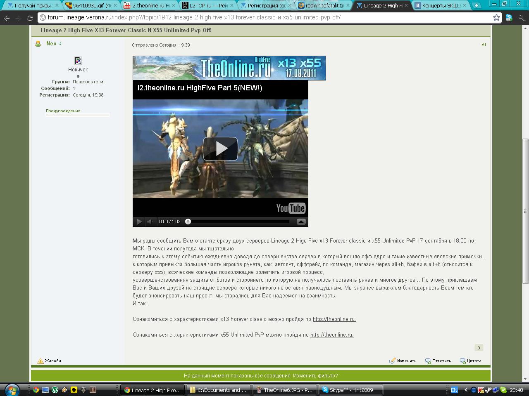Screen dimensions: 529x396
Task: Click the video progress seek bar
Action: point(239,222)
